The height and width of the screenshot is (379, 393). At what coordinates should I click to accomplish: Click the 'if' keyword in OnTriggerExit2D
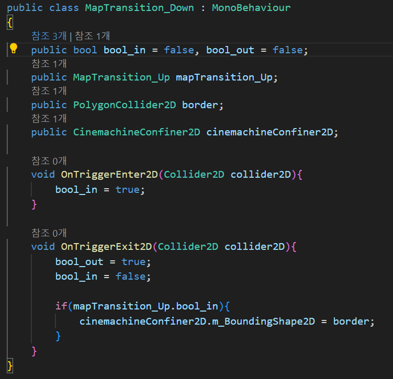tap(61, 306)
